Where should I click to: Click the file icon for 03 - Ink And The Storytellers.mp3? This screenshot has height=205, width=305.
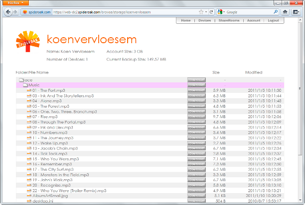(29, 96)
